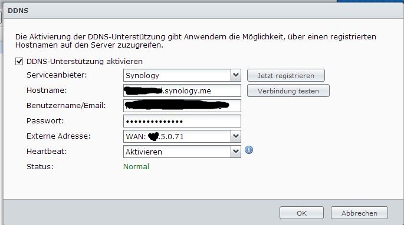Open the Heartbeat dropdown arrow
404x225 pixels.
[x=236, y=152]
